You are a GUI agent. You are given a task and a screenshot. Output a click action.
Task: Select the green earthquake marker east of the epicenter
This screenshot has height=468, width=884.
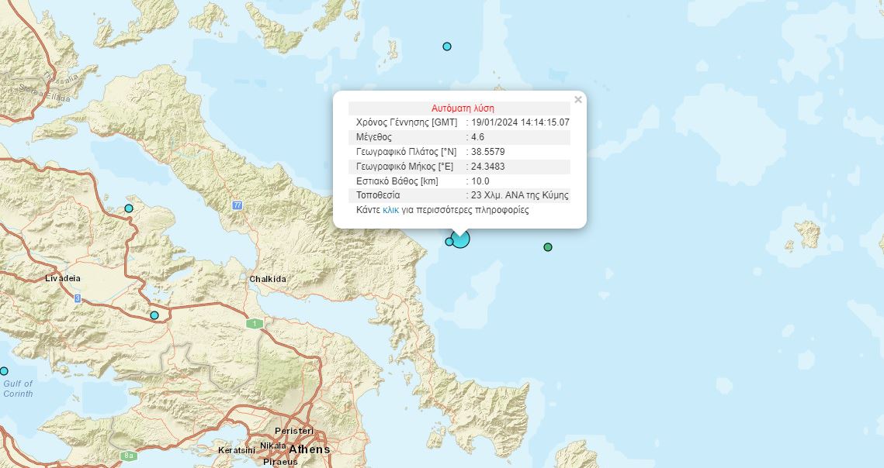coord(549,247)
